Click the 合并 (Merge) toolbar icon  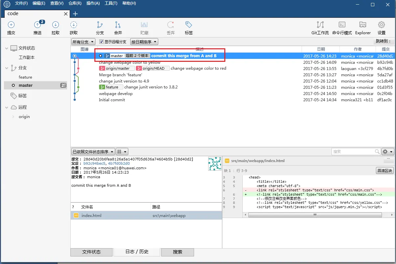(x=118, y=25)
